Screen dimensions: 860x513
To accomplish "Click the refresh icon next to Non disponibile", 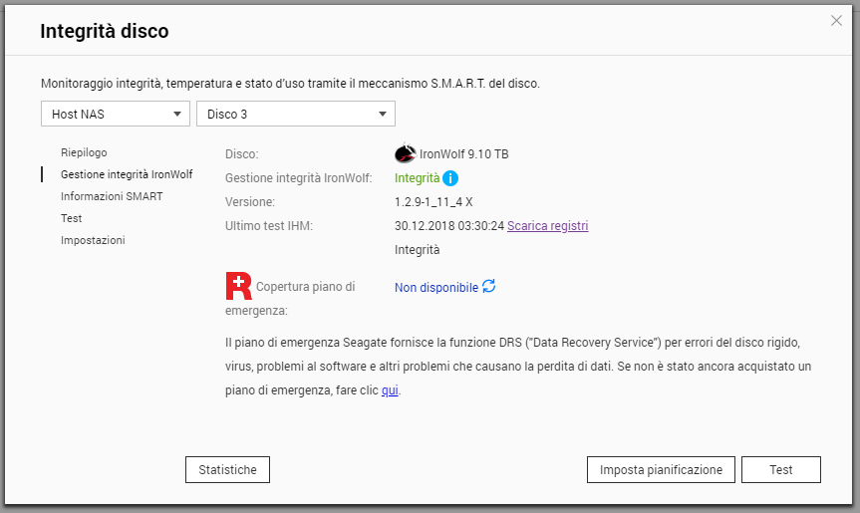I will click(x=488, y=287).
